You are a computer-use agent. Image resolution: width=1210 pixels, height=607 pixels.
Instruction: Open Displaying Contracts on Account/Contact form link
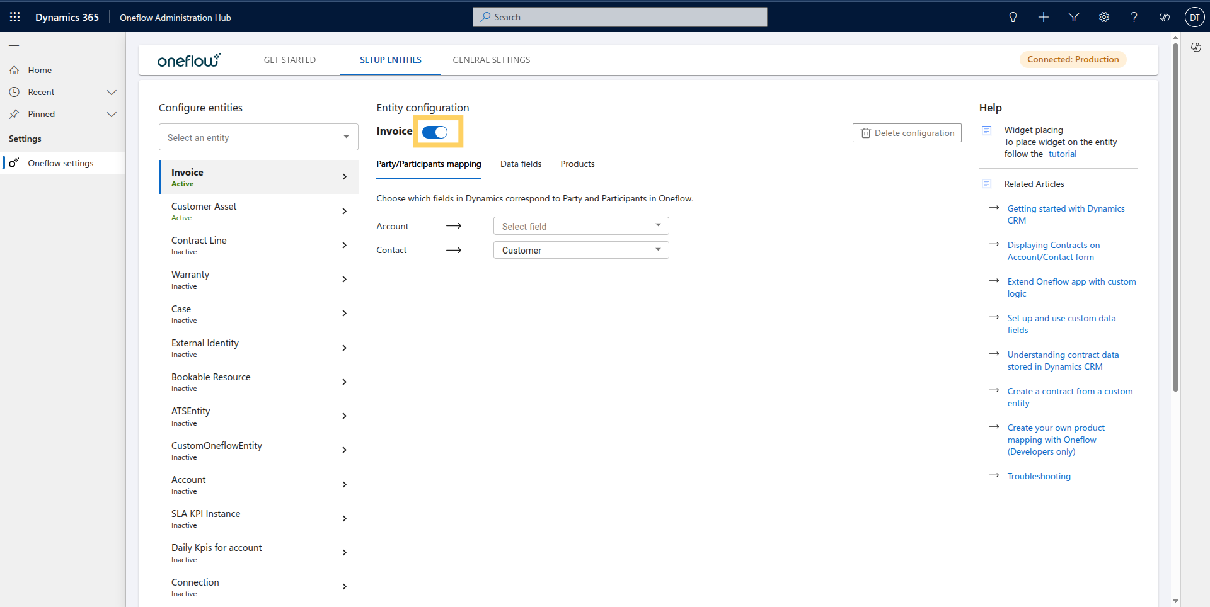click(x=1054, y=251)
